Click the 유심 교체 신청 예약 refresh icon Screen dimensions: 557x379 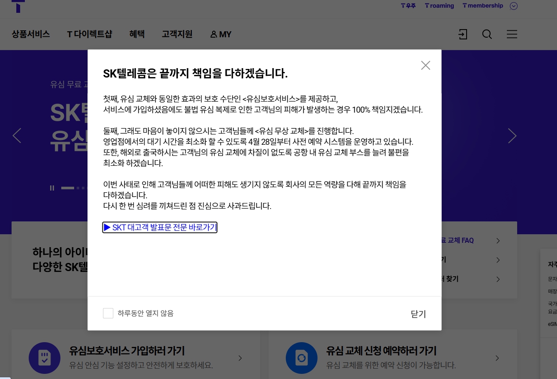(x=302, y=358)
